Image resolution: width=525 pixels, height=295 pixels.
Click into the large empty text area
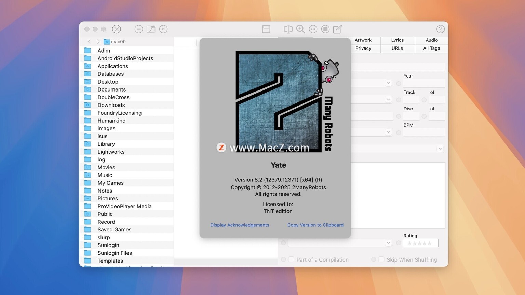pos(398,195)
